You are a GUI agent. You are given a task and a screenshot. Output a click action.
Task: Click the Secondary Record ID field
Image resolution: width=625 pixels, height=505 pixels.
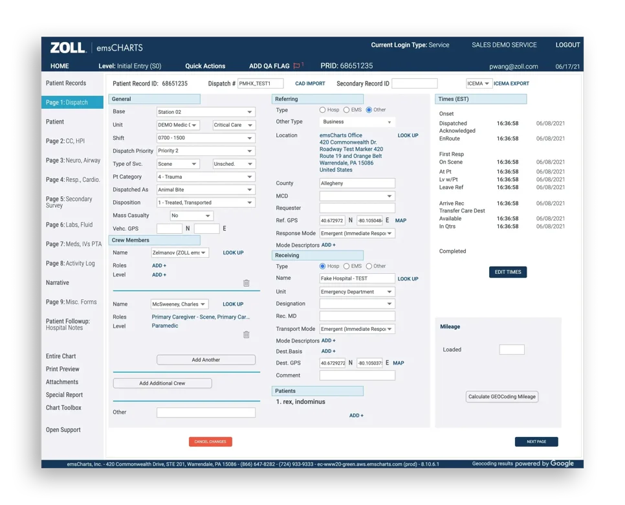tap(415, 84)
